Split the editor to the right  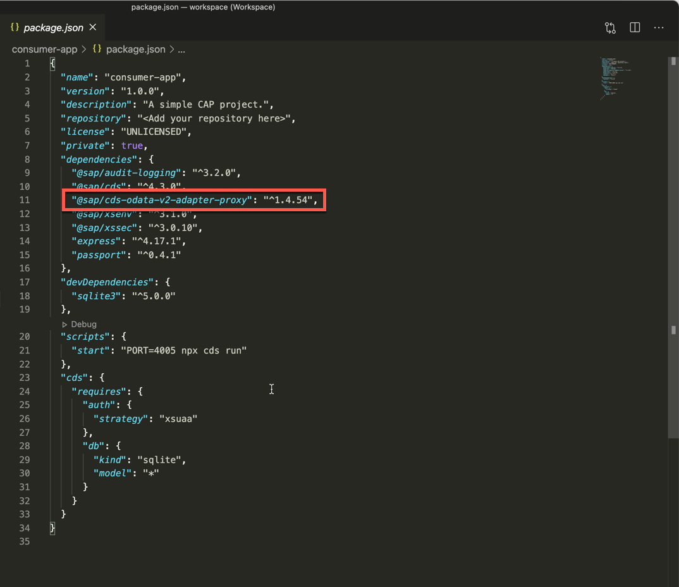click(635, 28)
